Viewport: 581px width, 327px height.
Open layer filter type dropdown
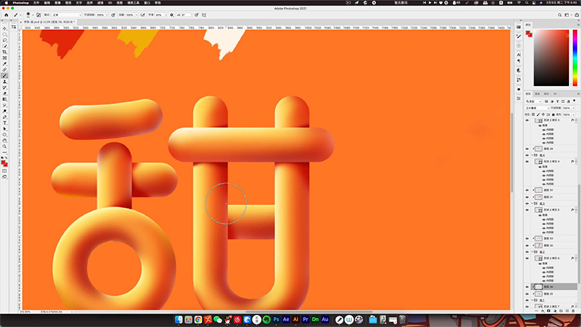coord(534,101)
